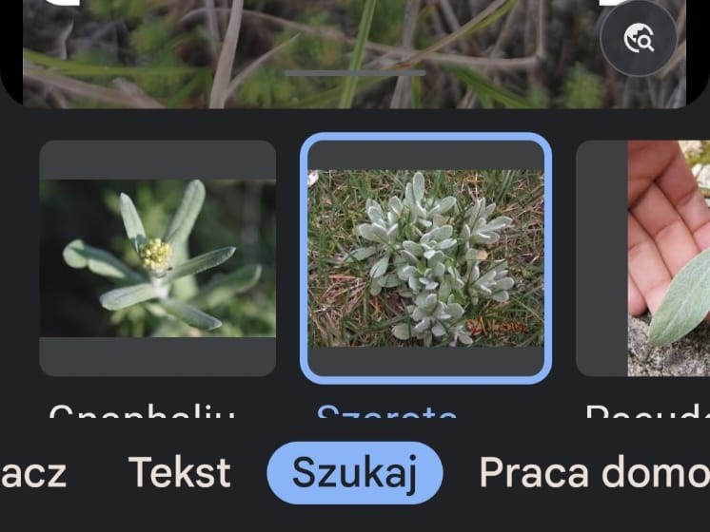
Task: Tap the dark header strip above Gnaphalium image
Action: pyautogui.click(x=158, y=160)
